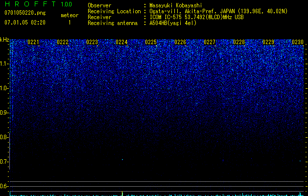This screenshot has height=196, width=308.
Task: Click the 0.8 kHz axis label
Action: click(x=4, y=137)
